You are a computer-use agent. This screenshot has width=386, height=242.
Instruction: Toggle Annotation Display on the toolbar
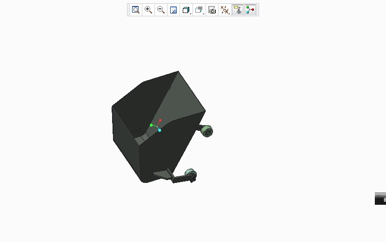[238, 10]
